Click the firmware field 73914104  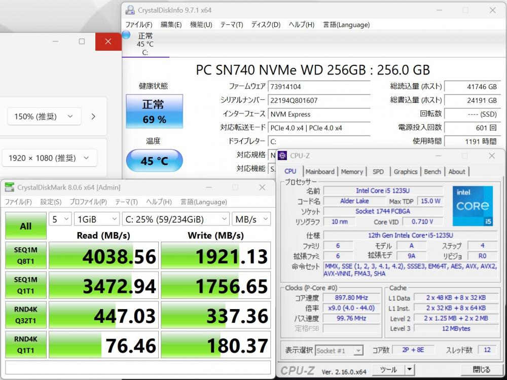tap(319, 87)
